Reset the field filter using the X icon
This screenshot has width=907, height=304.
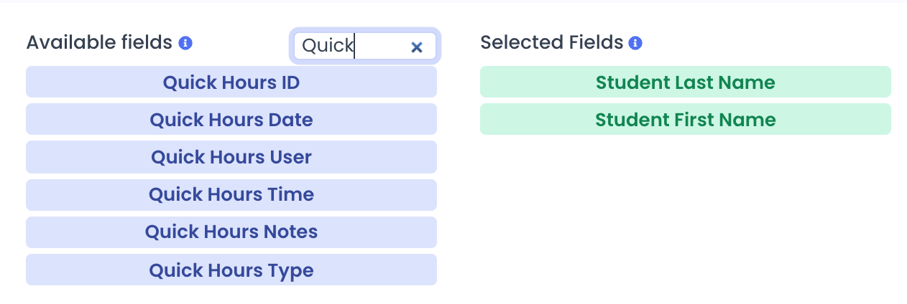[416, 47]
